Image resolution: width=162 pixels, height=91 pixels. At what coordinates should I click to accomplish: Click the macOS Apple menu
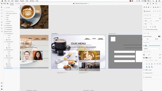pos(2,1)
